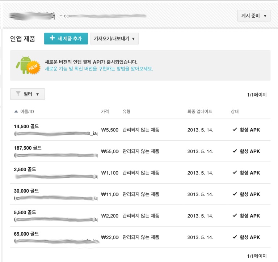Sort by the 가격 column header

pos(105,111)
